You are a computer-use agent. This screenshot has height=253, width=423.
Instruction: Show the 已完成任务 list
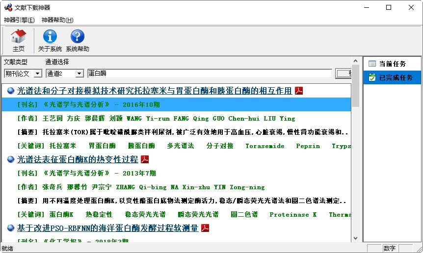(392, 77)
